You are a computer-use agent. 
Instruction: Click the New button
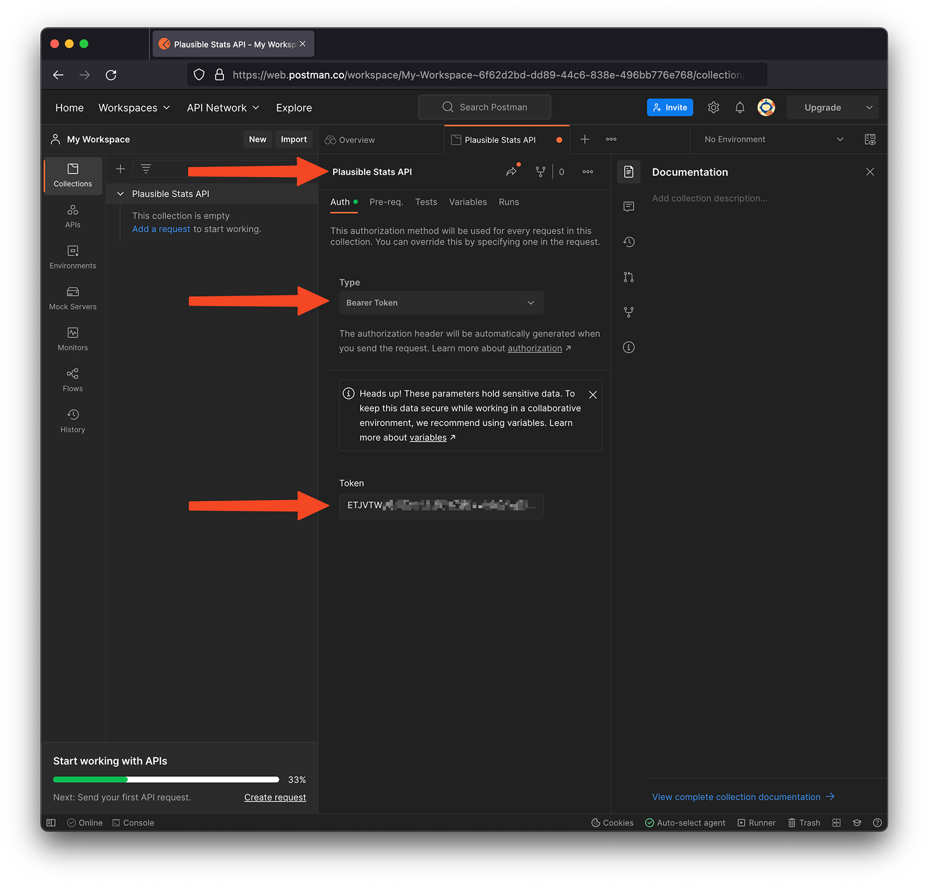pyautogui.click(x=258, y=139)
